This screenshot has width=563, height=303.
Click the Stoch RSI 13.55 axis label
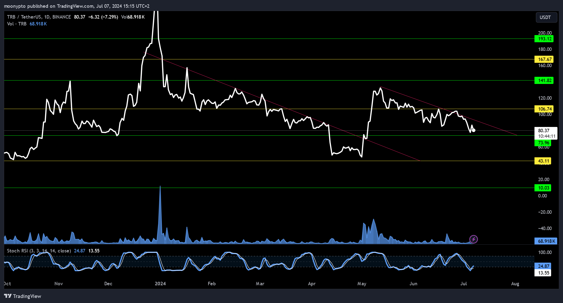point(543,273)
